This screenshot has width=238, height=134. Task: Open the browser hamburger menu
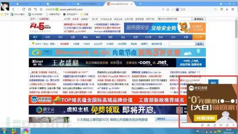tap(233, 9)
